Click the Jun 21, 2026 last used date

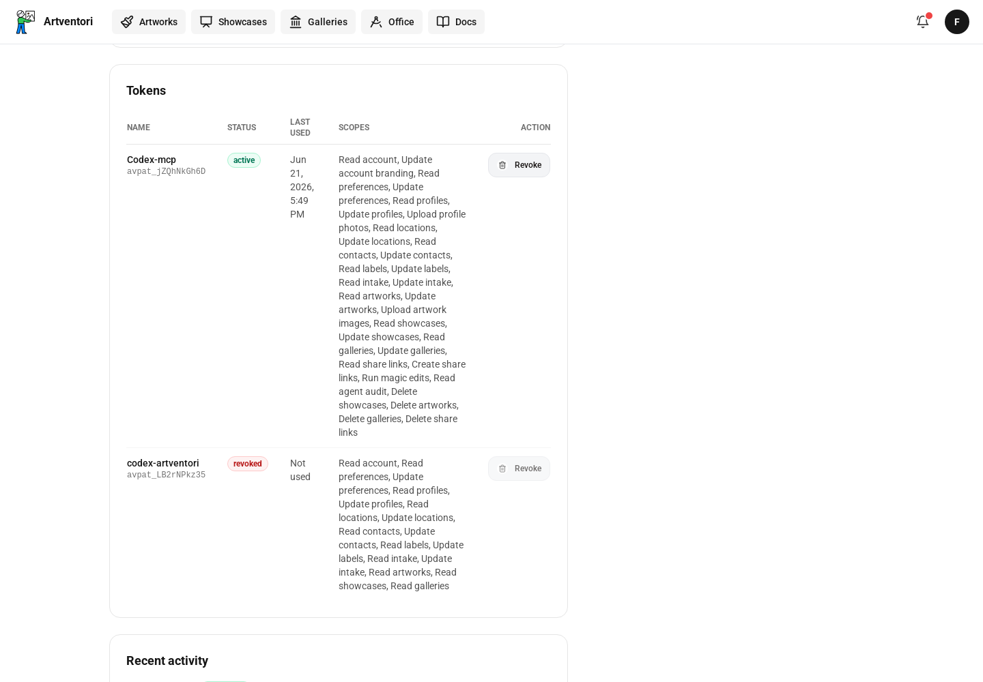point(302,187)
